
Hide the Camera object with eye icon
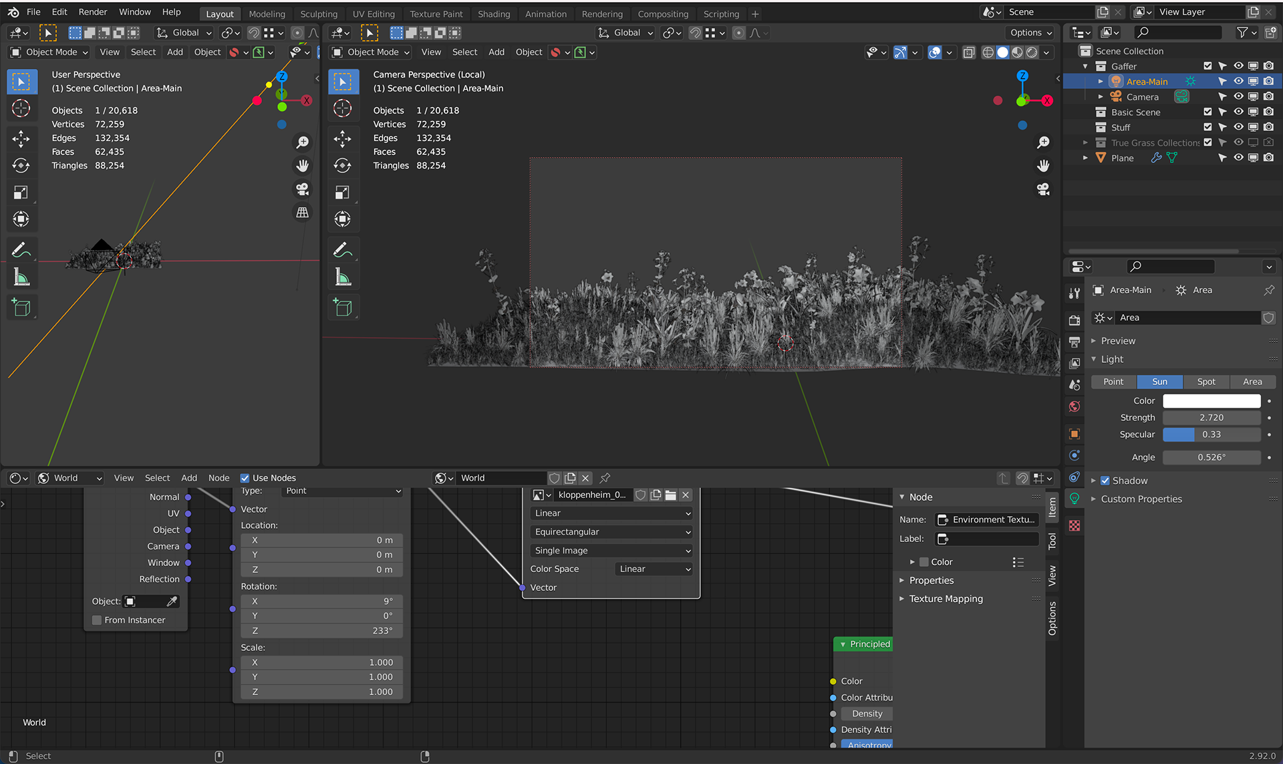click(1238, 97)
